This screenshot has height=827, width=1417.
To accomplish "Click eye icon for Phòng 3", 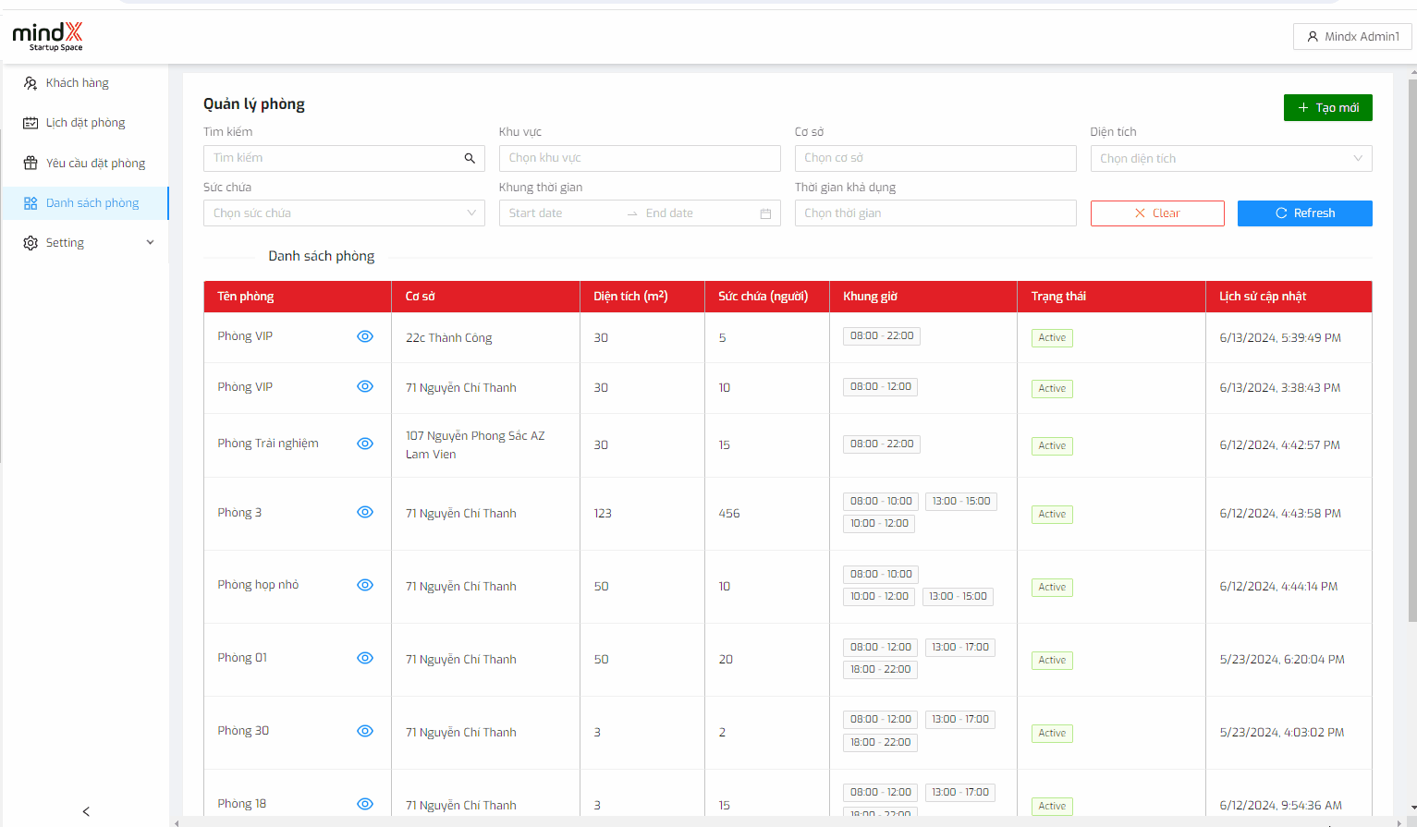I will [365, 512].
